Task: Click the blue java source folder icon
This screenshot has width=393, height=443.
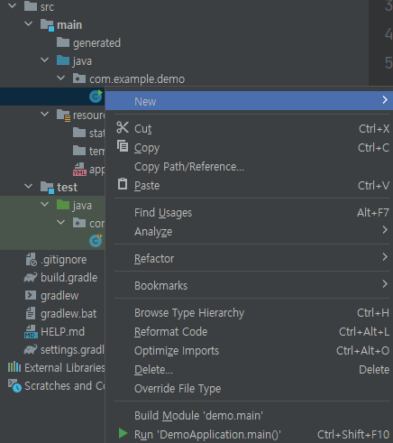Action: tap(63, 60)
